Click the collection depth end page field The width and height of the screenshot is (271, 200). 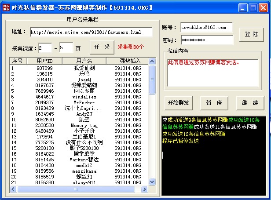(x=66, y=47)
